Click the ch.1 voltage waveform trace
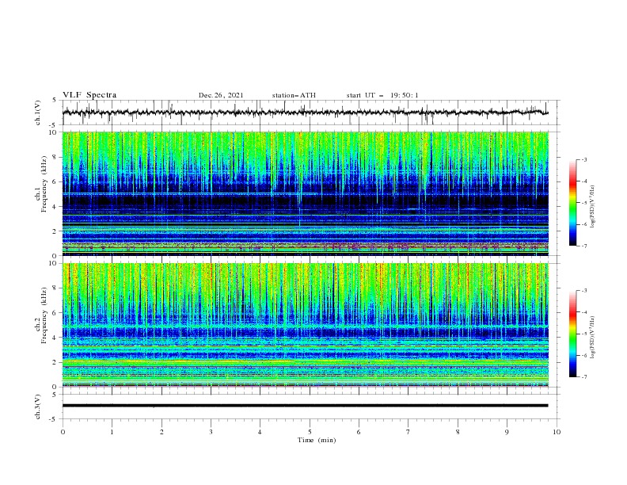 click(305, 113)
